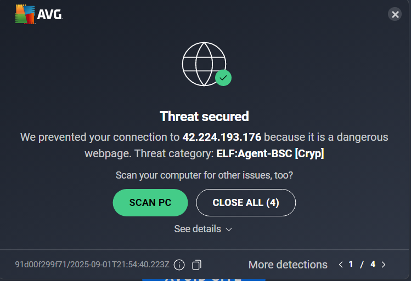Screen dimensions: 411x281
Task: Click the detection ID timestamp text
Action: pos(92,265)
